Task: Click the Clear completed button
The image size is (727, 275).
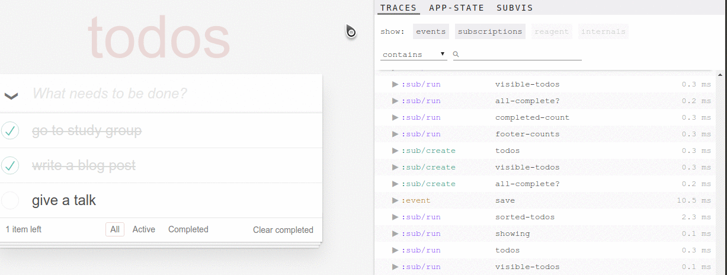Action: tap(283, 230)
